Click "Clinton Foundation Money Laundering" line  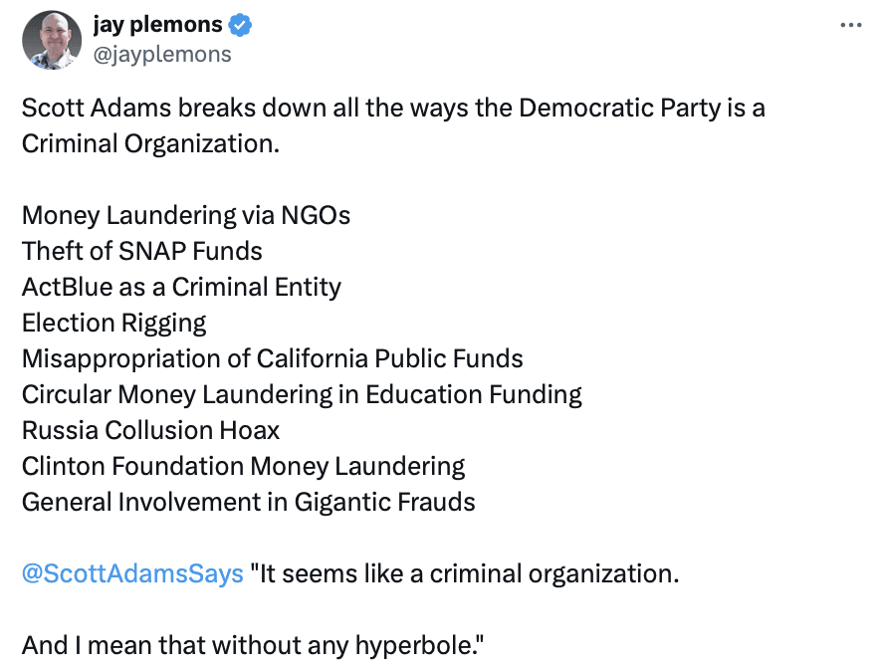click(x=243, y=466)
